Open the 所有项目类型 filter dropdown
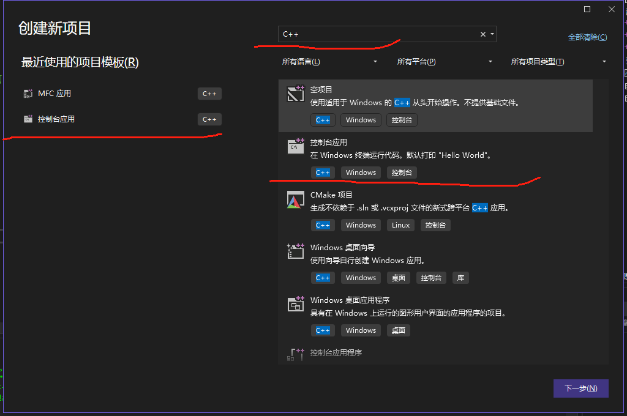627x416 pixels. click(x=558, y=62)
